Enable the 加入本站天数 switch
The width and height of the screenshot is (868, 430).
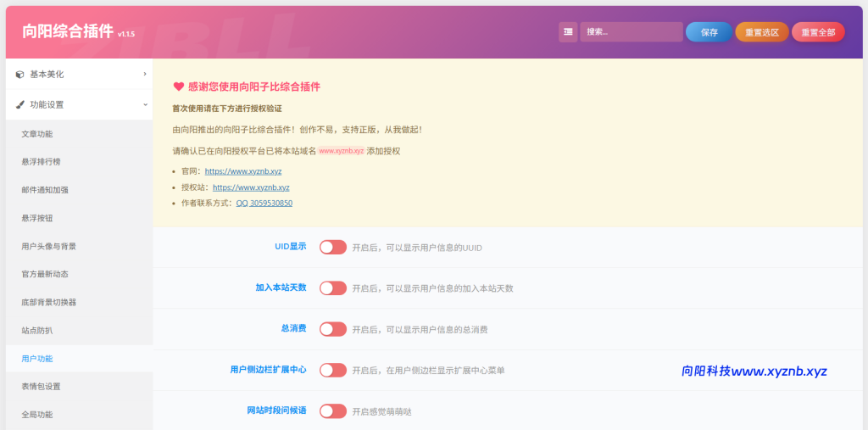tap(333, 288)
